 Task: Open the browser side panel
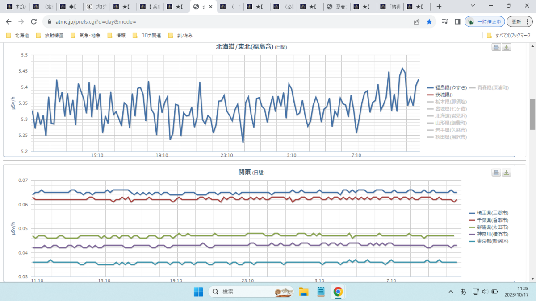point(457,21)
